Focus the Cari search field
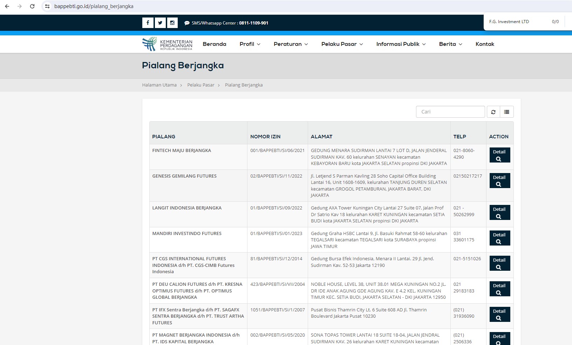Screen dimensions: 572x345 [450, 112]
